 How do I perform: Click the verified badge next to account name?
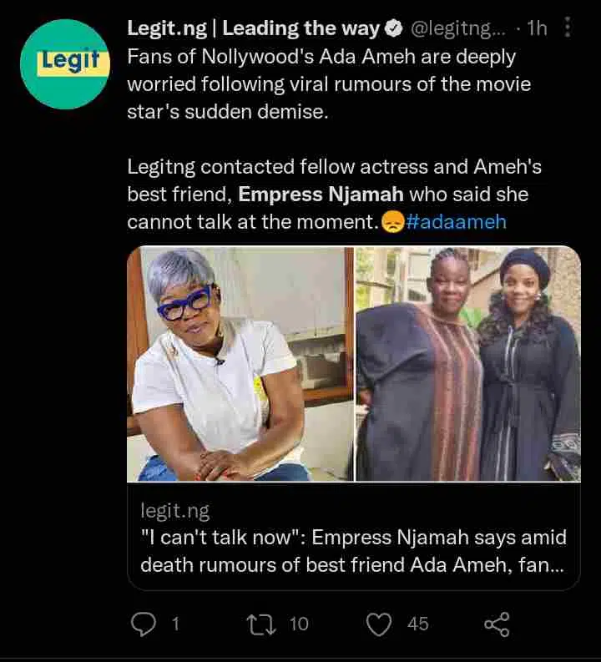pos(393,29)
